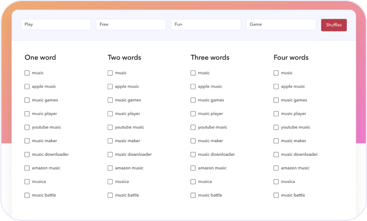Focus the Play input field

pyautogui.click(x=56, y=24)
